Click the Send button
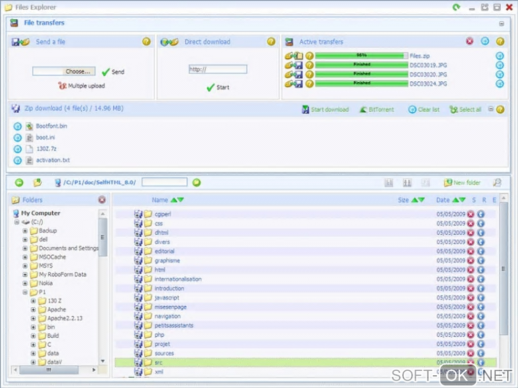Viewport: 518px width, 388px height. click(x=113, y=72)
